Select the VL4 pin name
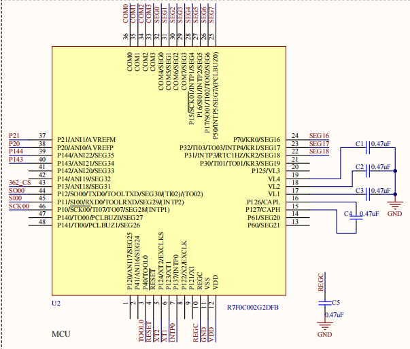Viewport: 410px width, 349px height. (x=274, y=179)
